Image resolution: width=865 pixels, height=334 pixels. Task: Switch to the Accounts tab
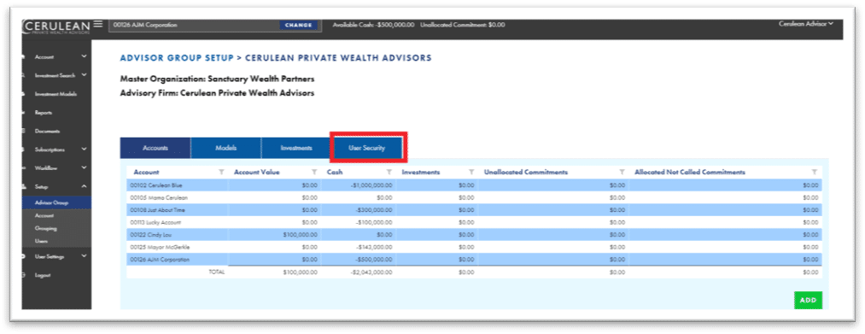pyautogui.click(x=155, y=148)
